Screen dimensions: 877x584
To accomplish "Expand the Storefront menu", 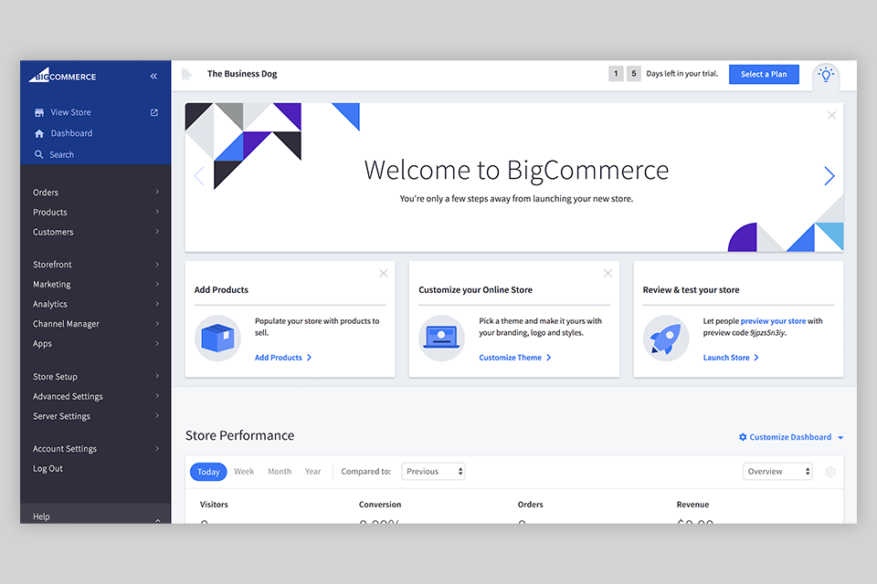I will [x=96, y=265].
